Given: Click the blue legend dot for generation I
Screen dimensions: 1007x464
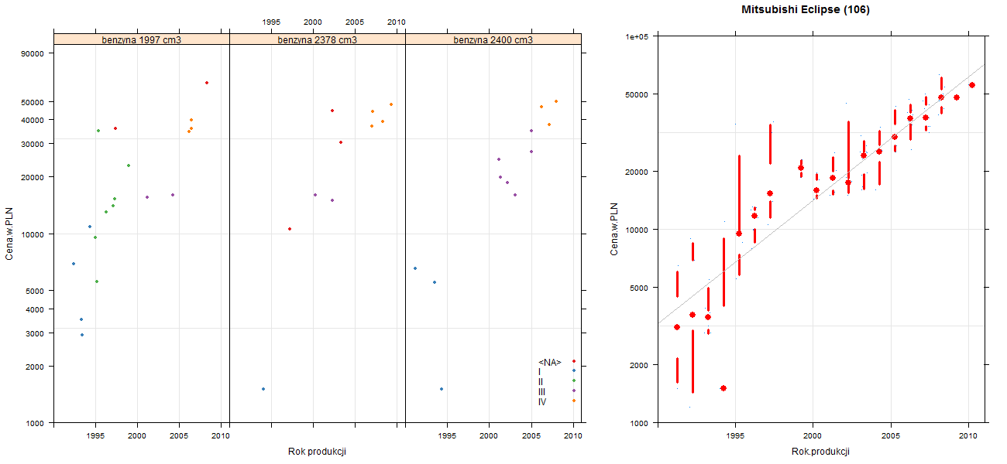Looking at the screenshot, I should click(x=573, y=371).
